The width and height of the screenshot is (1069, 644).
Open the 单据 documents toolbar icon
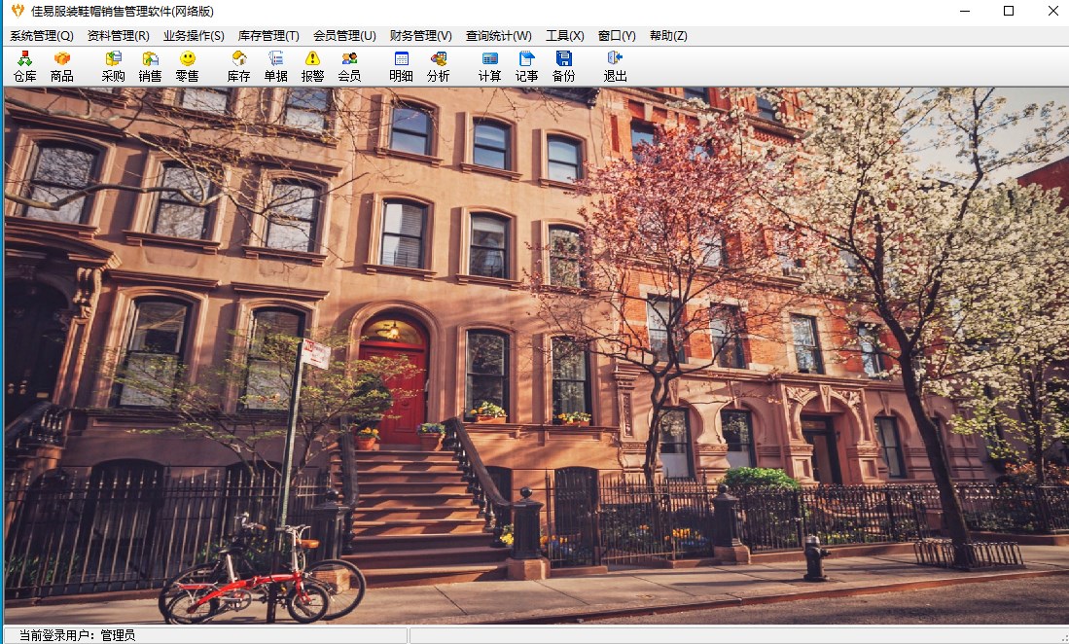pyautogui.click(x=275, y=66)
